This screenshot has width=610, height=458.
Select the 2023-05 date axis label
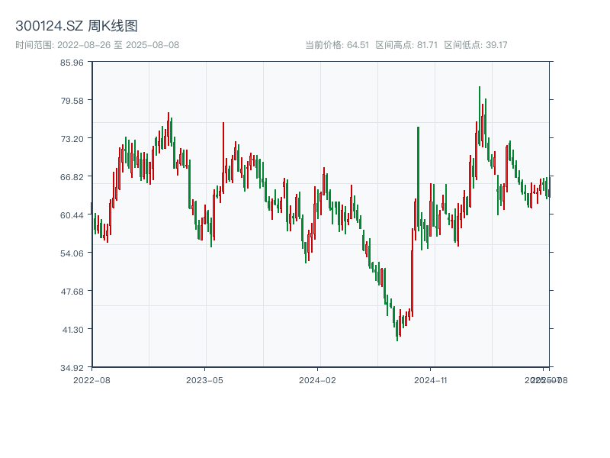click(x=204, y=379)
